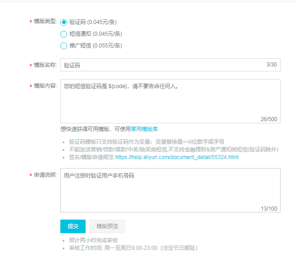Click the 模版预览 button
The height and width of the screenshot is (272, 295).
[x=107, y=226]
